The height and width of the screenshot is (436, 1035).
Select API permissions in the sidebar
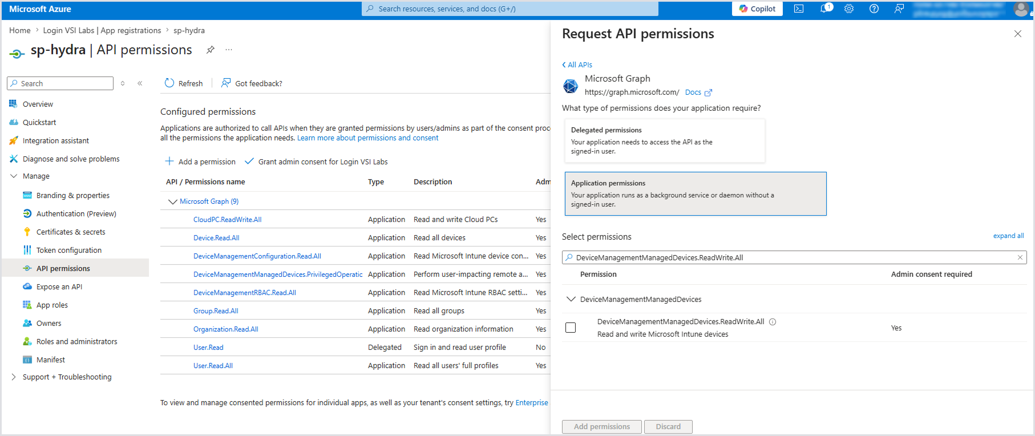pos(63,268)
